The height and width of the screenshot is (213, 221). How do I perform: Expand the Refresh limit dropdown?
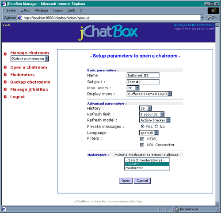tap(162, 114)
